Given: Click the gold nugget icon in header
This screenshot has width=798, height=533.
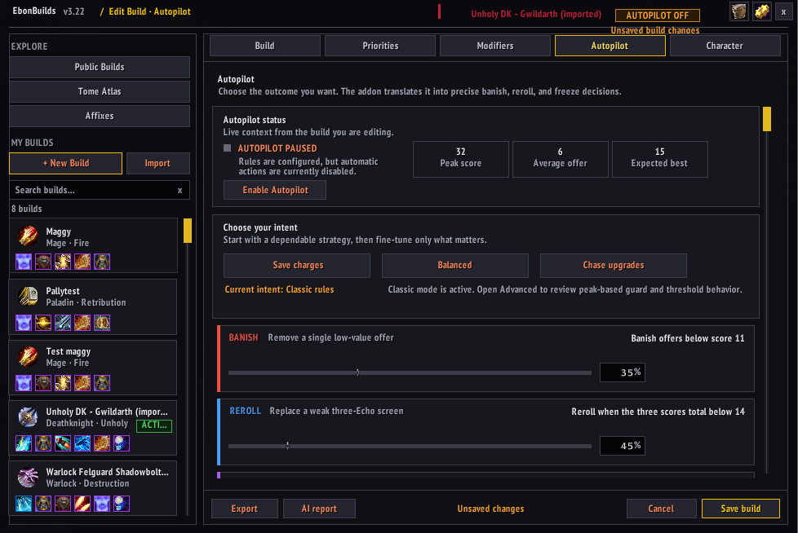Looking at the screenshot, I should coord(762,11).
